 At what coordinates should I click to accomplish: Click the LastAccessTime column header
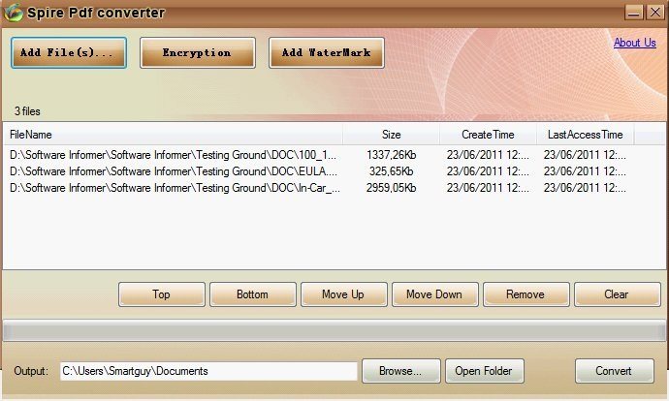tap(585, 135)
